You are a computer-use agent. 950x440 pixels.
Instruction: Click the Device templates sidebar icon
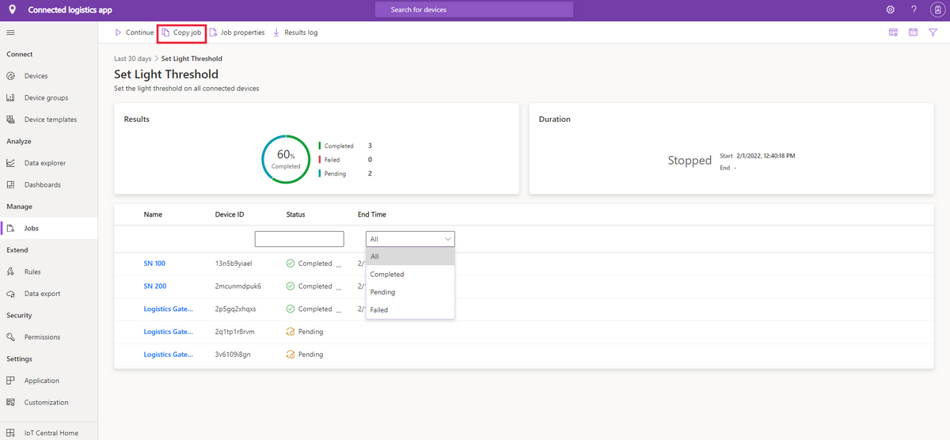click(11, 119)
